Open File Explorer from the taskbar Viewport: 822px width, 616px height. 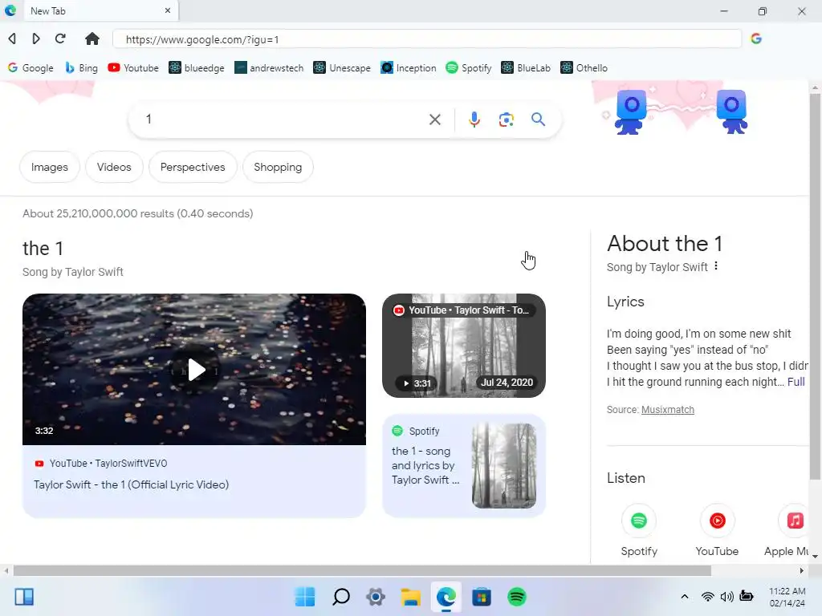[x=410, y=597]
